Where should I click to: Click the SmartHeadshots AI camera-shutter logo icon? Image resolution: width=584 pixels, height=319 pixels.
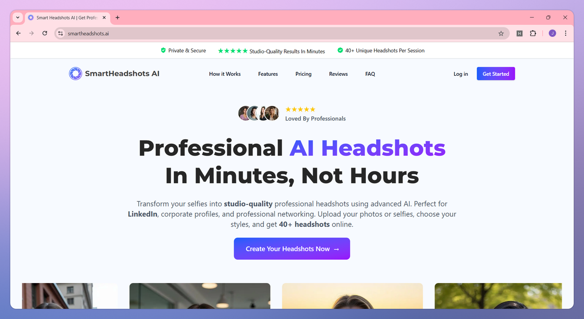pyautogui.click(x=75, y=74)
